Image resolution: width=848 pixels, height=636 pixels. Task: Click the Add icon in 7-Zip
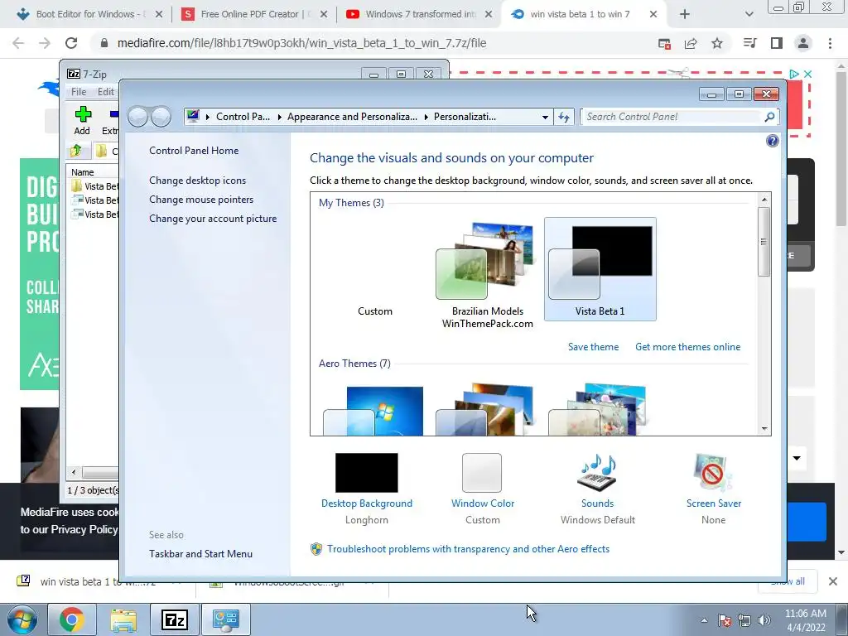[82, 120]
